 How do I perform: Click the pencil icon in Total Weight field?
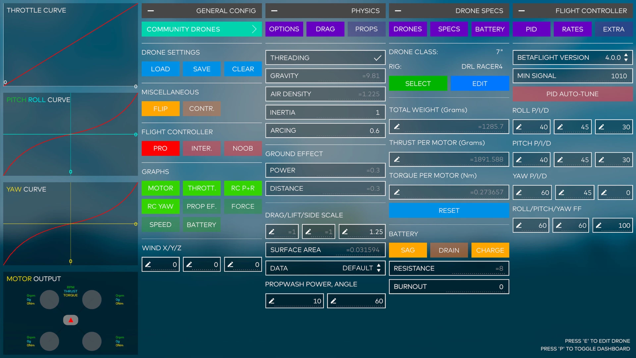click(x=397, y=127)
